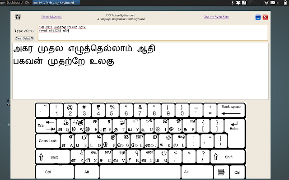Viewport: 289px width, 180px height.
Task: Click the question mark slash key
Action: point(203,157)
